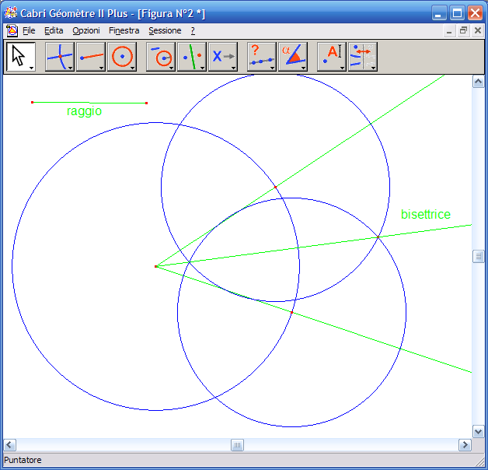
Task: Click the horizontal scrollbar left arrow
Action: coord(9,445)
